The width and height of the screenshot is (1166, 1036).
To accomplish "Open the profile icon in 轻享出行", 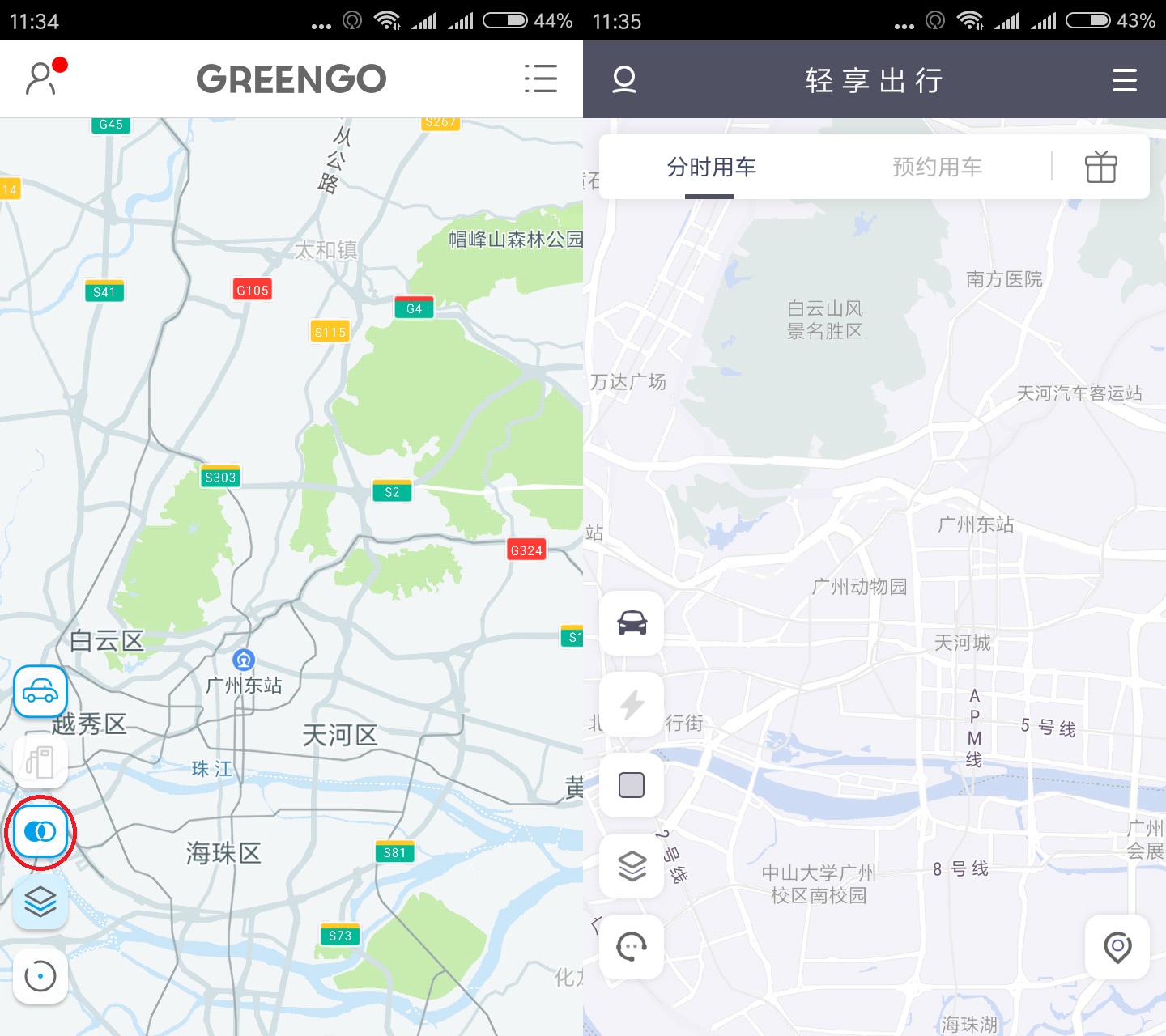I will click(x=624, y=79).
